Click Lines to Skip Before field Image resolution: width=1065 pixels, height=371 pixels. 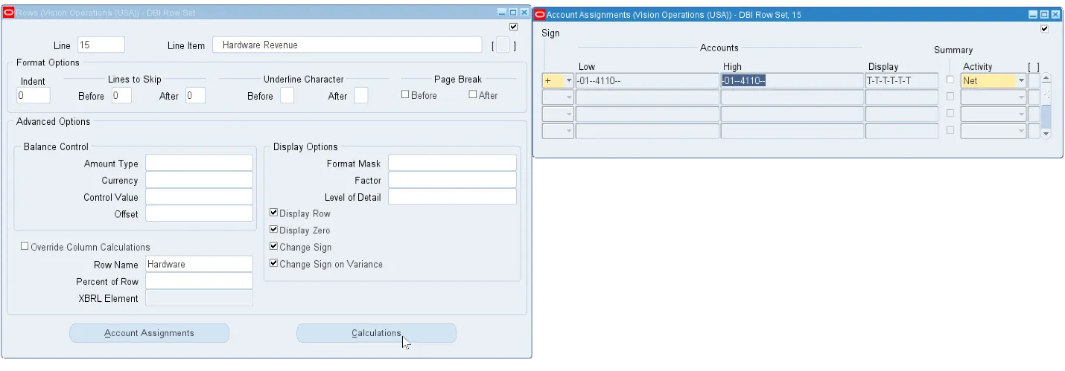pyautogui.click(x=121, y=95)
